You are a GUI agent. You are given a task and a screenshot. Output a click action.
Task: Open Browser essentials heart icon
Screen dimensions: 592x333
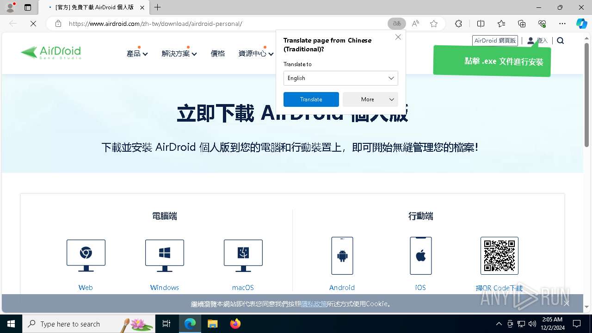click(x=542, y=24)
